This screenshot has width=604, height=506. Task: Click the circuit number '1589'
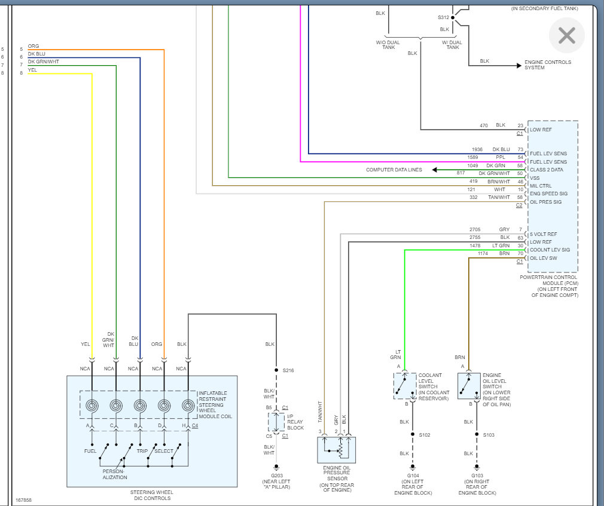point(472,157)
